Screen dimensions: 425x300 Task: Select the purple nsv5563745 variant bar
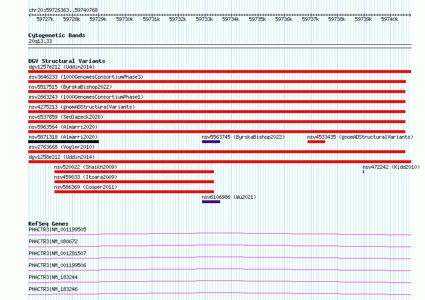[x=211, y=142]
